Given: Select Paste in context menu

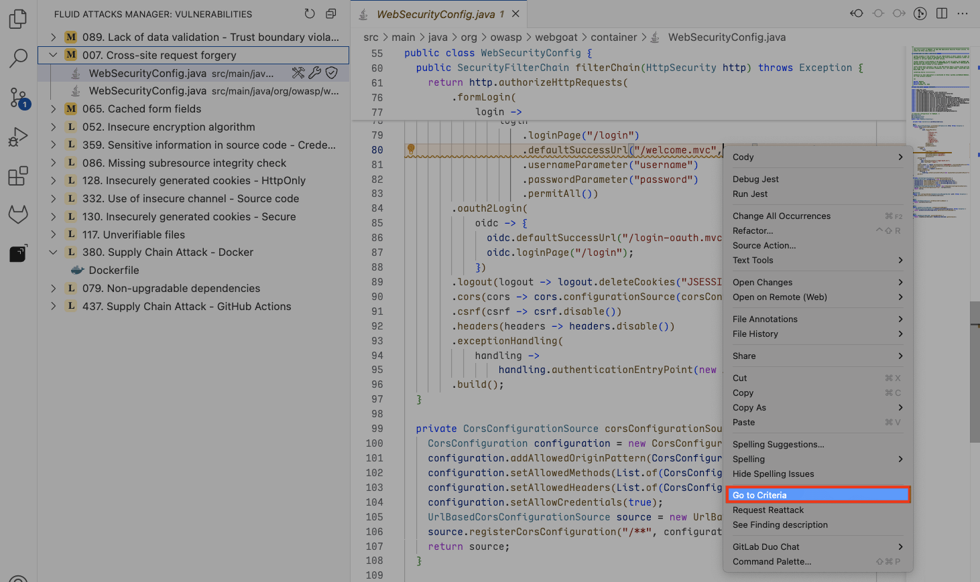Looking at the screenshot, I should 818,422.
